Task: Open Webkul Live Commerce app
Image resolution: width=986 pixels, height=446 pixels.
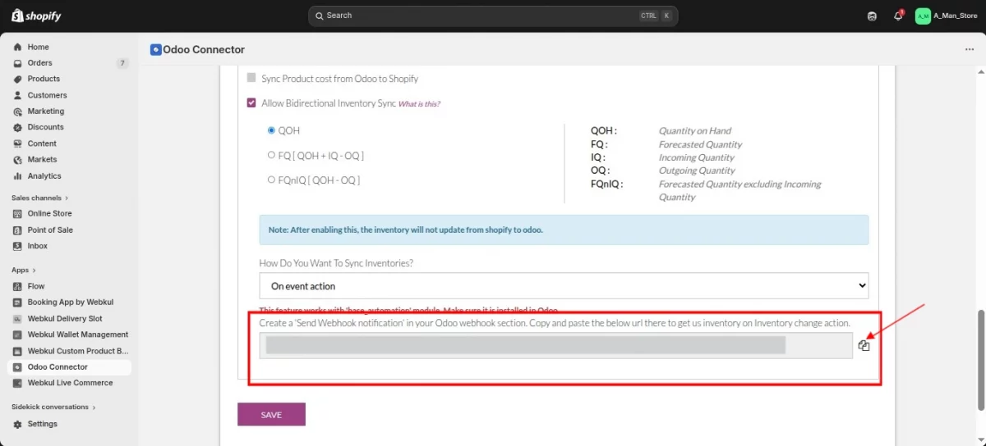Action: coord(70,383)
